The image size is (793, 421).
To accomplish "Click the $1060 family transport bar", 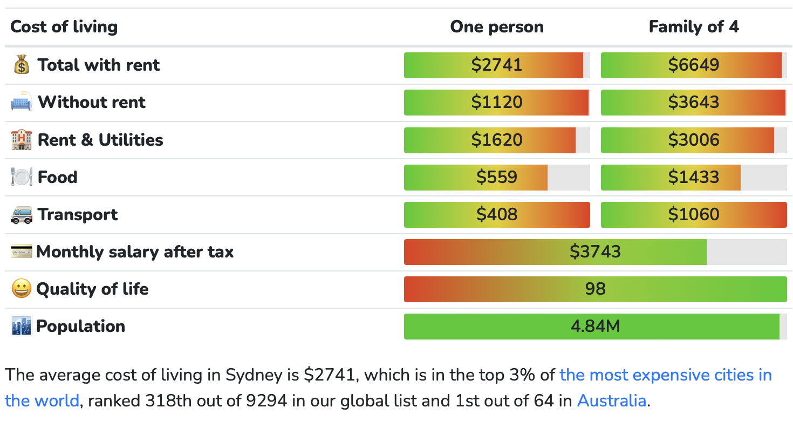I will 693,214.
